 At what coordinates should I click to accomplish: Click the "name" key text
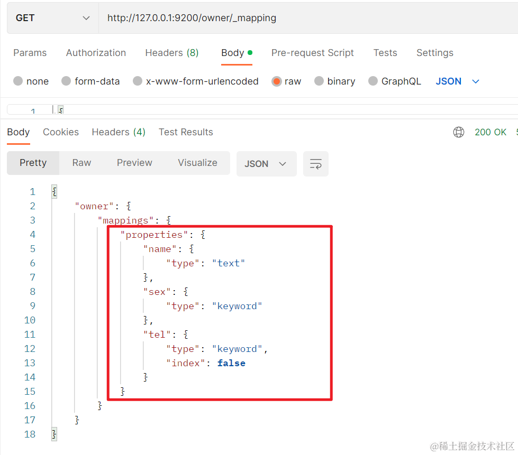click(160, 249)
